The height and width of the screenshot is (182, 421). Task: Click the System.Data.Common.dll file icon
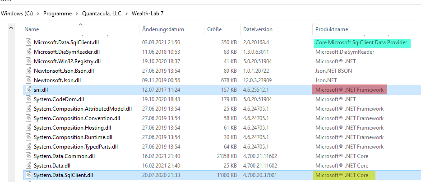(29, 156)
